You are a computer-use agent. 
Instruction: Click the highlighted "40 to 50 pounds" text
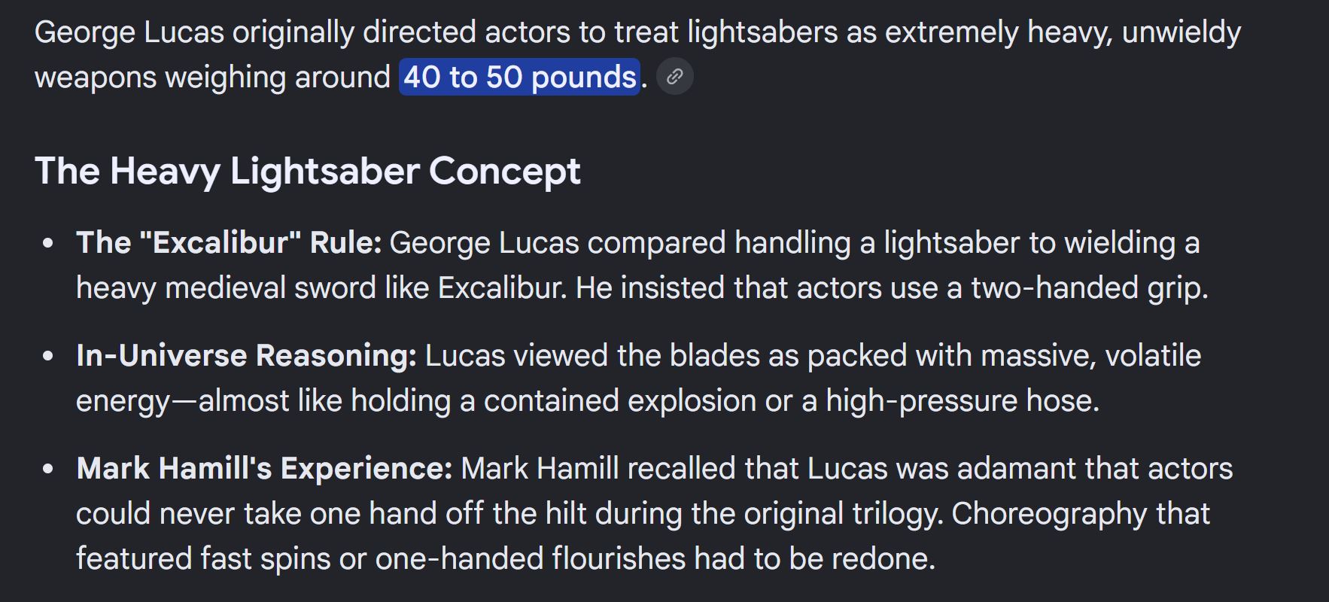pyautogui.click(x=520, y=77)
